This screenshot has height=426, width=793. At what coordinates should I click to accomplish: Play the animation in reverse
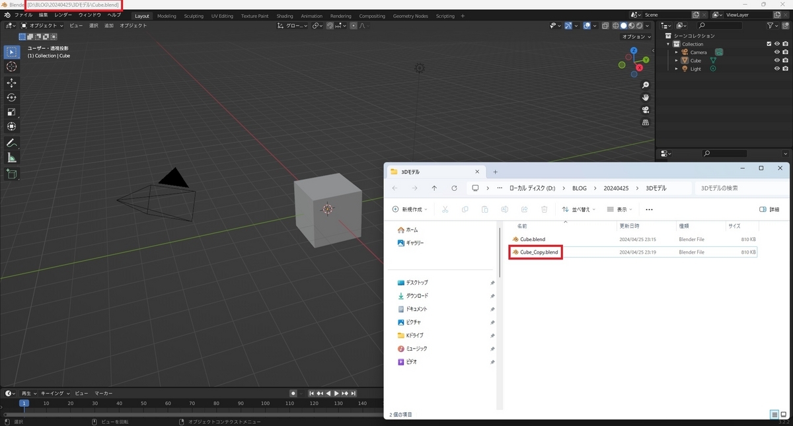328,394
